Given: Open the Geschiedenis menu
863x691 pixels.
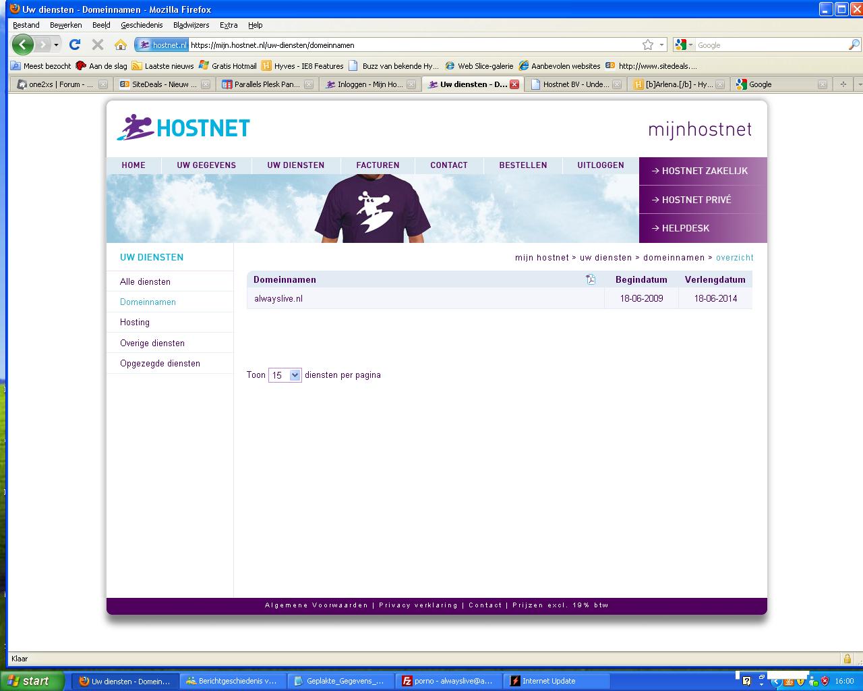Looking at the screenshot, I should 142,25.
